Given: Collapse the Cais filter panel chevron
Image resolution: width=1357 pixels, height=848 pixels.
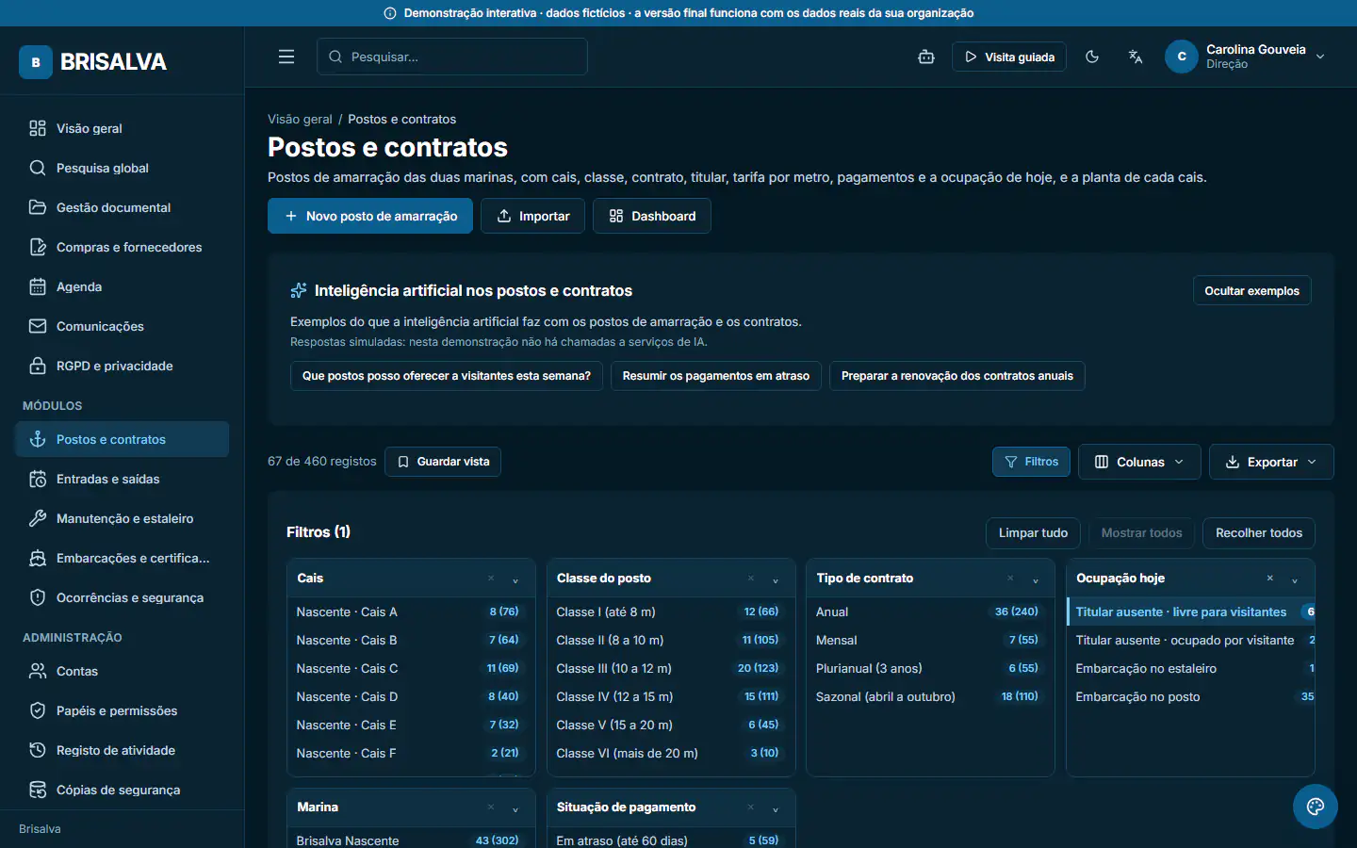Looking at the screenshot, I should (515, 579).
